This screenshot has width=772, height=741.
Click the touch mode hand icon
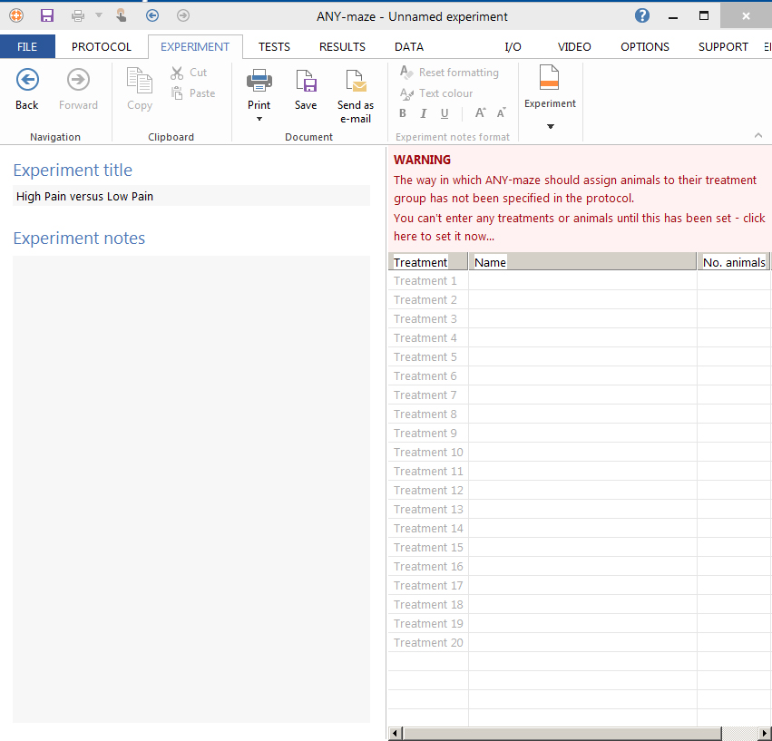tap(122, 15)
